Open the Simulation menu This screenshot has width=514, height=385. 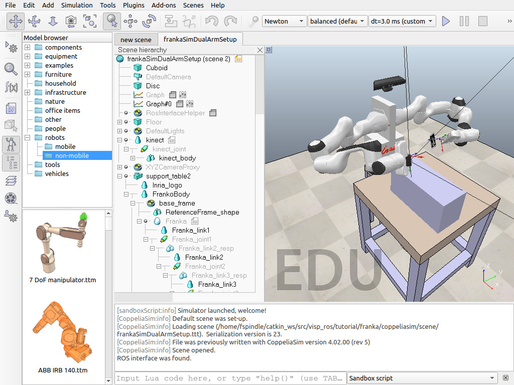pyautogui.click(x=77, y=5)
